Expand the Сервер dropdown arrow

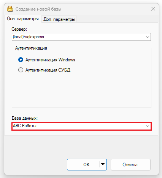tap(148, 37)
